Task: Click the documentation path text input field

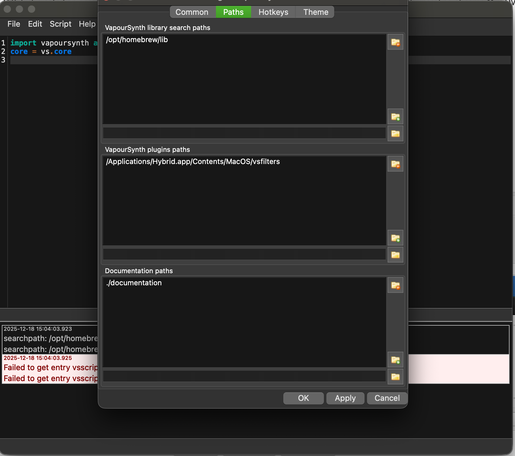Action: (x=244, y=376)
